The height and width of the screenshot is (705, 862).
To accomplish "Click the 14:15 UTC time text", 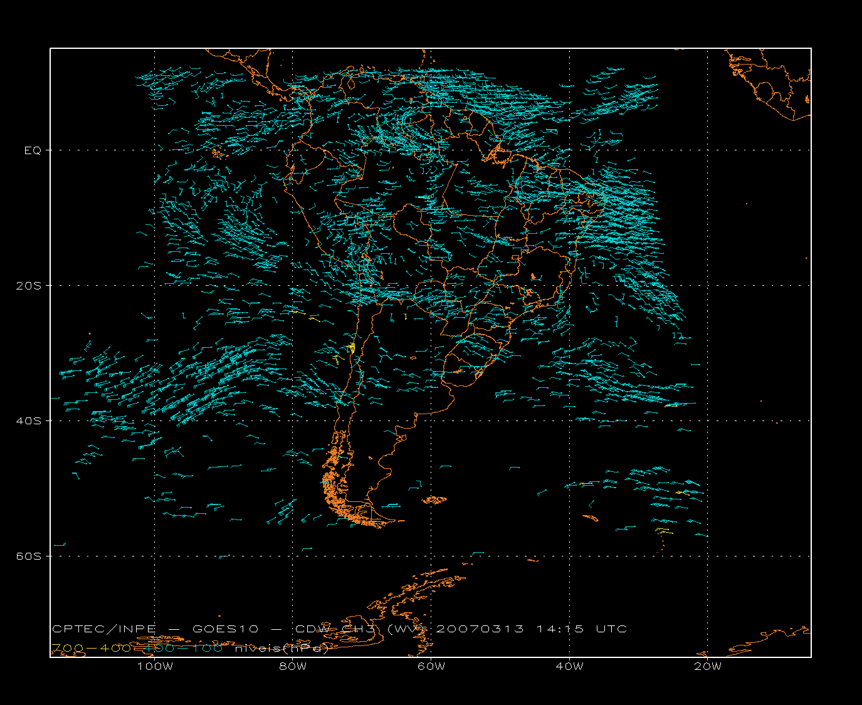I will coord(582,629).
